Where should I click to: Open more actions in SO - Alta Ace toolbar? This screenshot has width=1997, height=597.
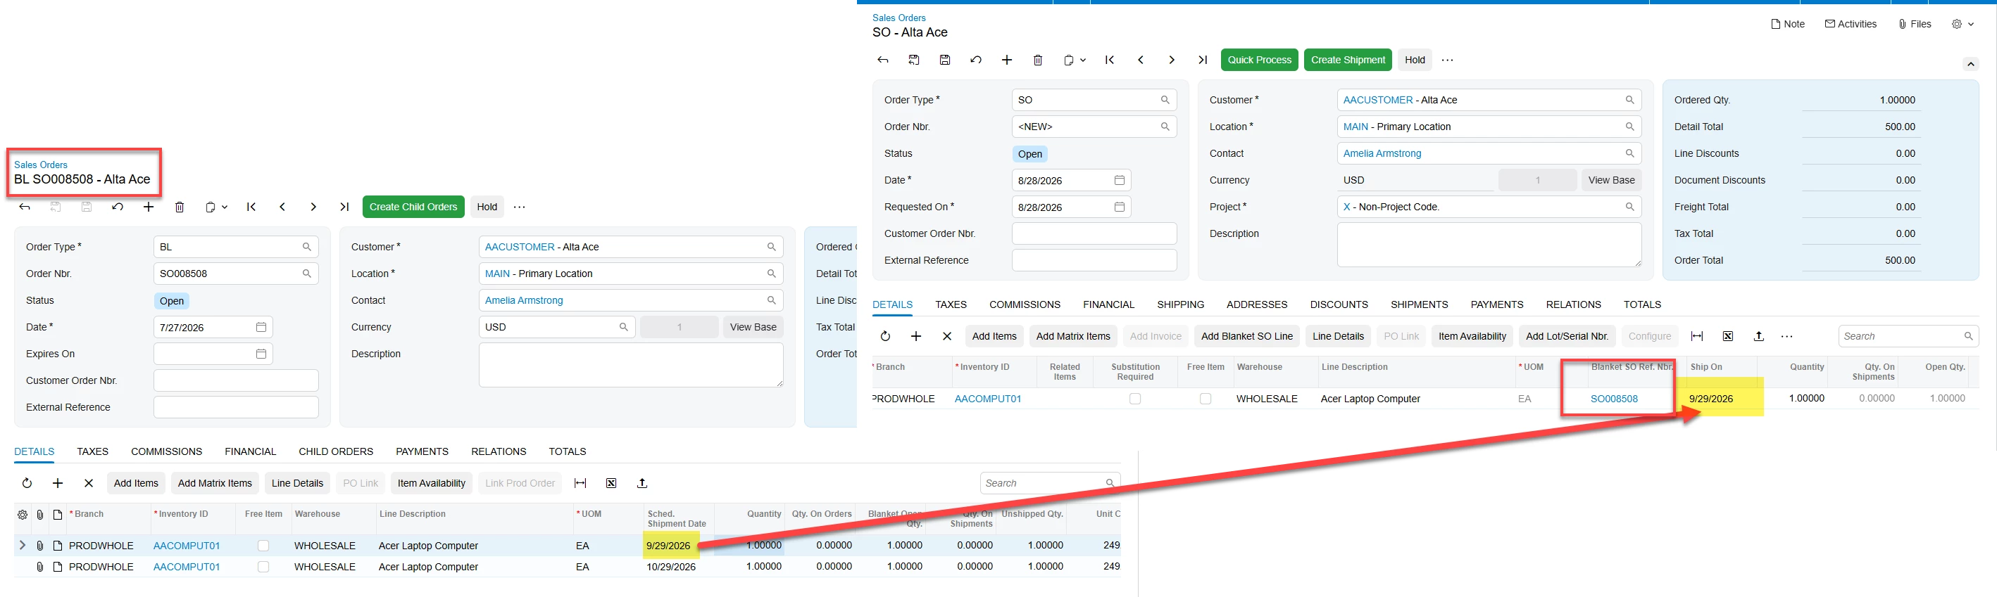tap(1447, 60)
